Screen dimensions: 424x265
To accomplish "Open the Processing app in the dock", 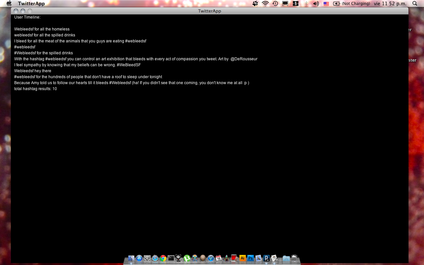I will pos(266,258).
